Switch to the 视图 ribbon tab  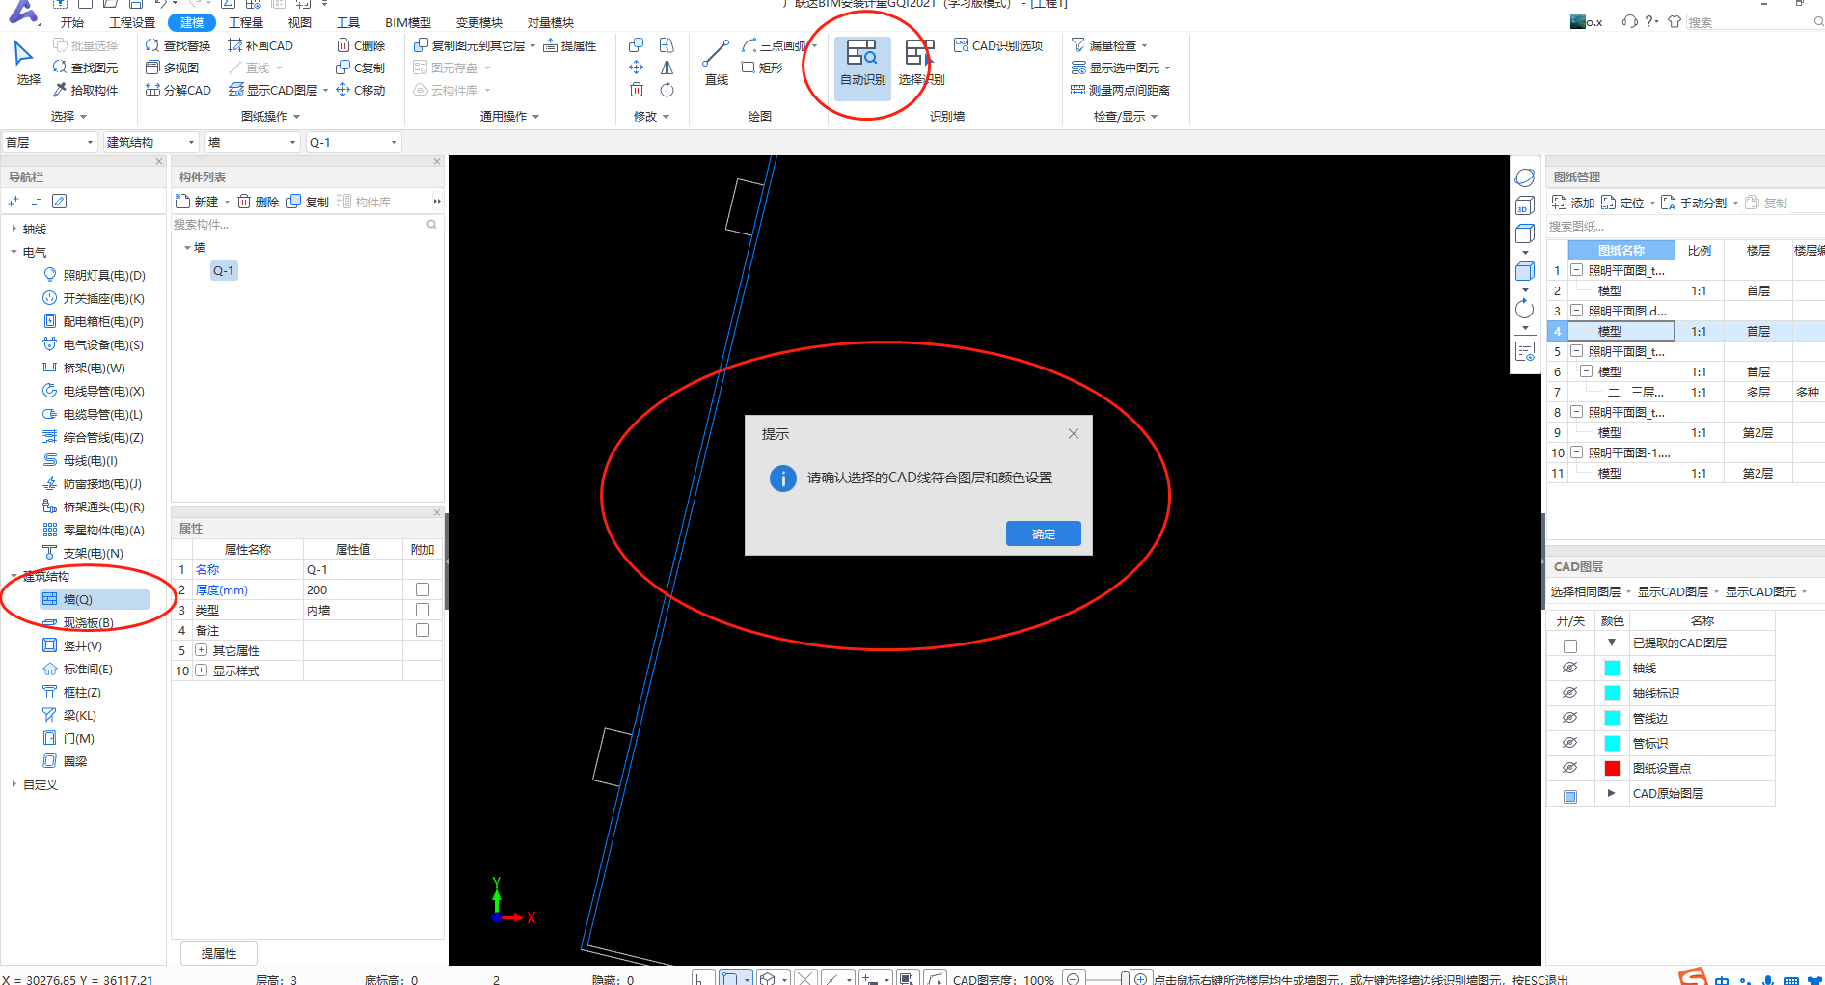(300, 22)
